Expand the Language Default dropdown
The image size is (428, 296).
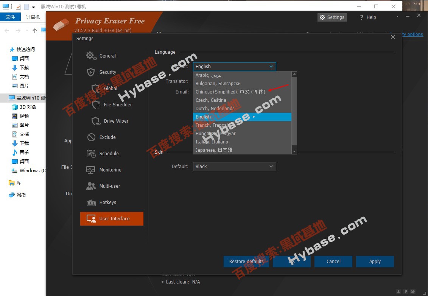point(235,67)
